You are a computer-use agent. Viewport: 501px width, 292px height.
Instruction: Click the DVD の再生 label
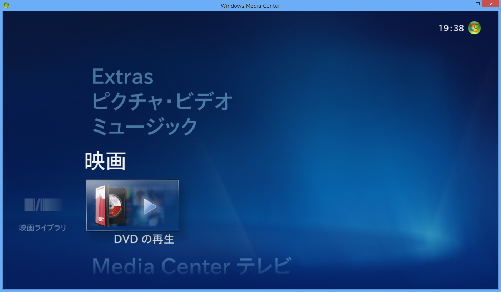pos(144,239)
